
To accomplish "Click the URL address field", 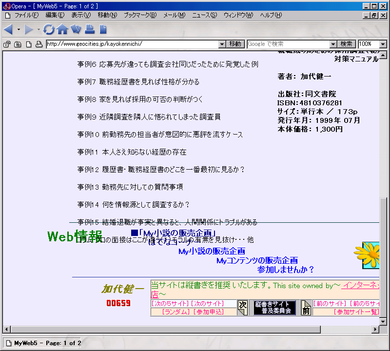I will point(132,44).
